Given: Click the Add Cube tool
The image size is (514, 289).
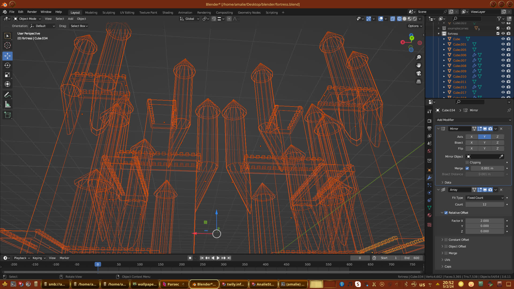Looking at the screenshot, I should (x=7, y=115).
